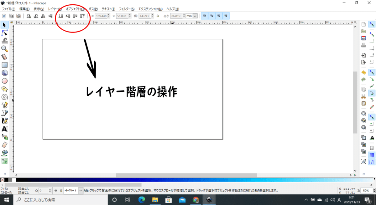
Task: Select the Eraser tool
Action: pos(4,145)
